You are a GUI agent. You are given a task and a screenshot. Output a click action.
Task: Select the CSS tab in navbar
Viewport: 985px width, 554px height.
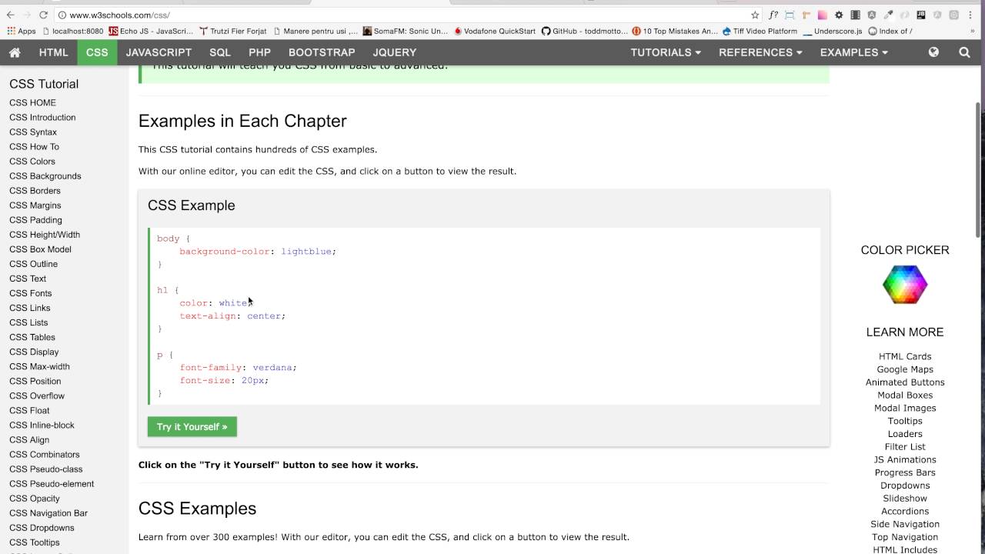[x=97, y=52]
